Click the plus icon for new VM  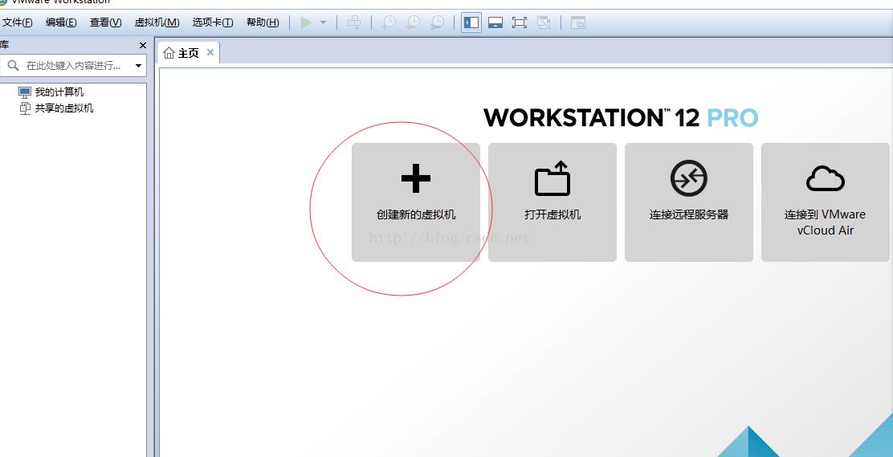(416, 178)
